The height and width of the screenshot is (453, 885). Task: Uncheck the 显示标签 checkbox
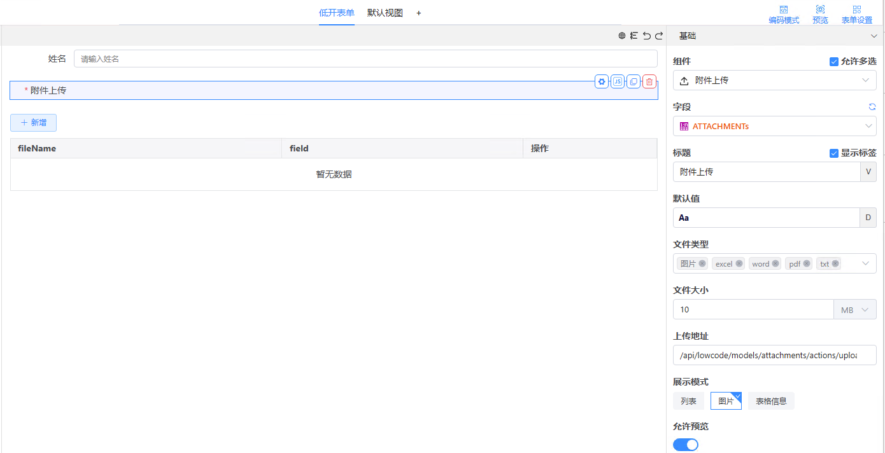(x=834, y=153)
